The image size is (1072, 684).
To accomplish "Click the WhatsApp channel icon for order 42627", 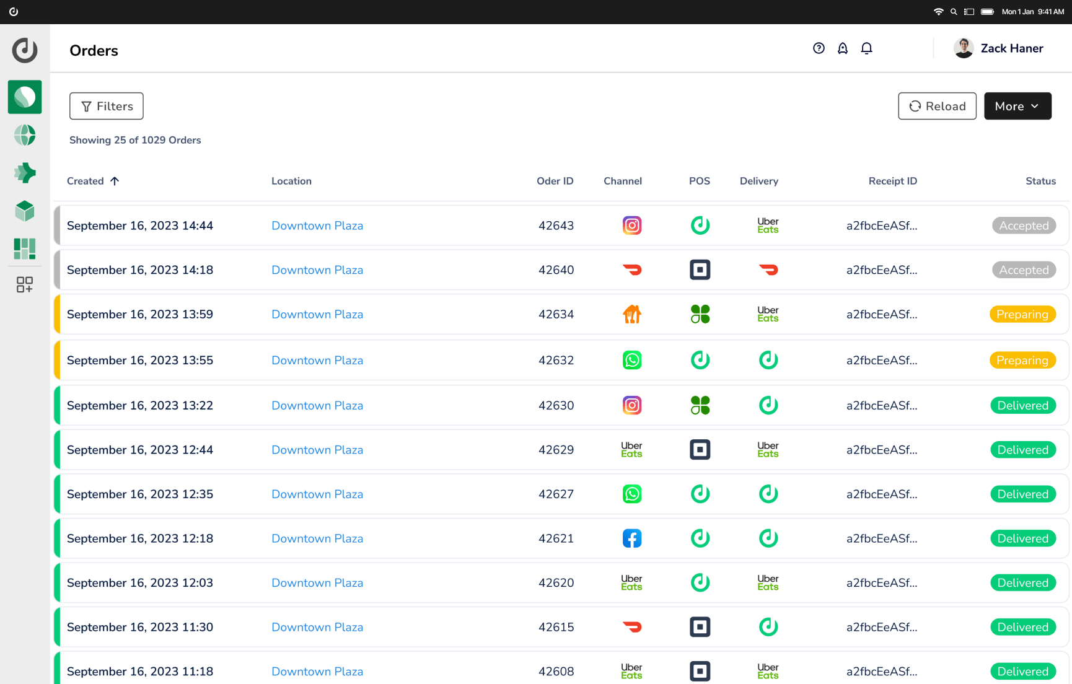I will [x=632, y=494].
